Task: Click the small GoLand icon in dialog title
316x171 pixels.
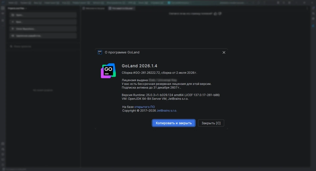Action: click(100, 52)
